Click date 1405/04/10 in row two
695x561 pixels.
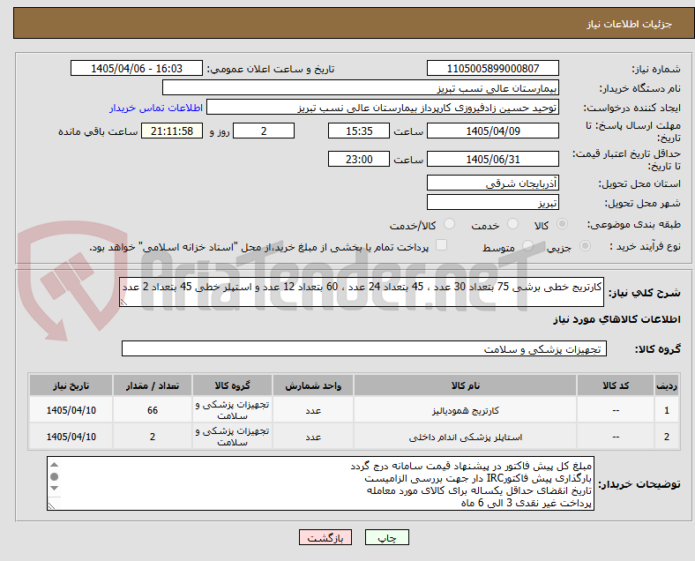point(71,437)
